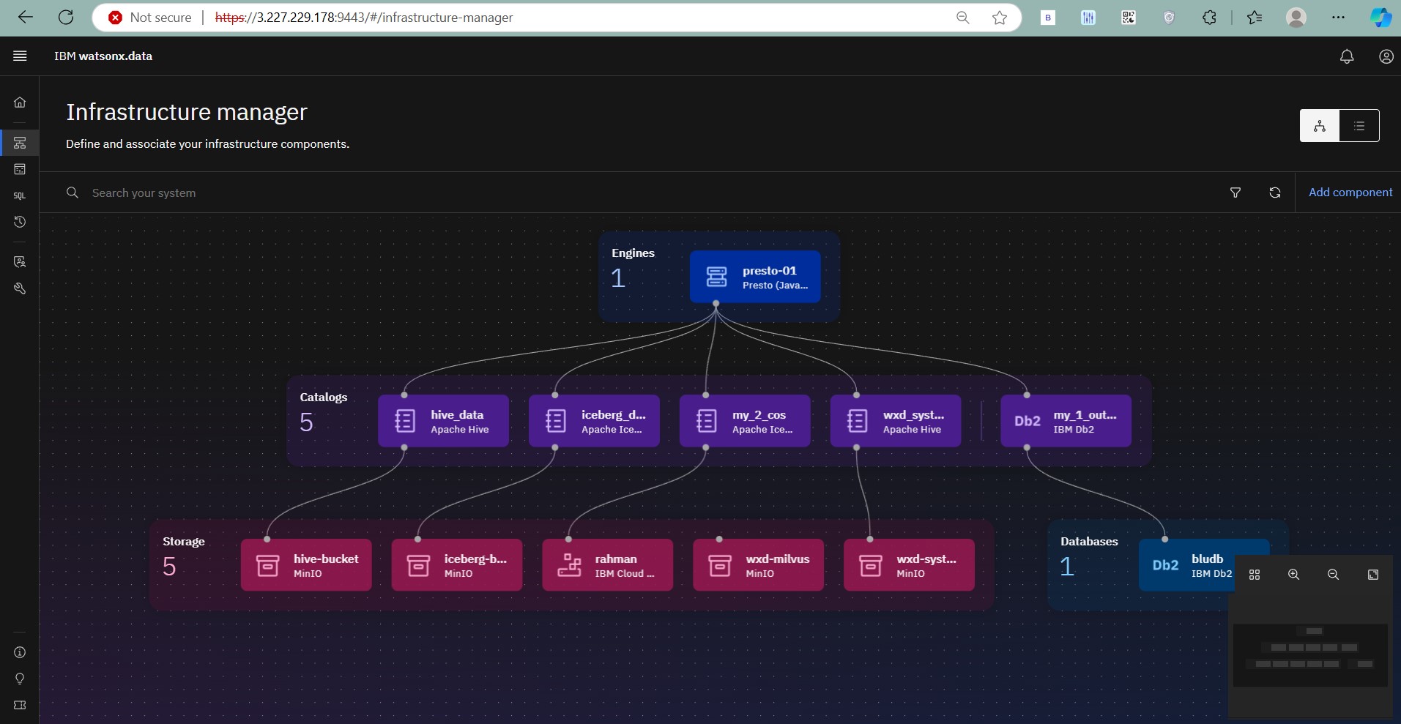Open the filter options icon
1401x724 pixels.
[1235, 193]
